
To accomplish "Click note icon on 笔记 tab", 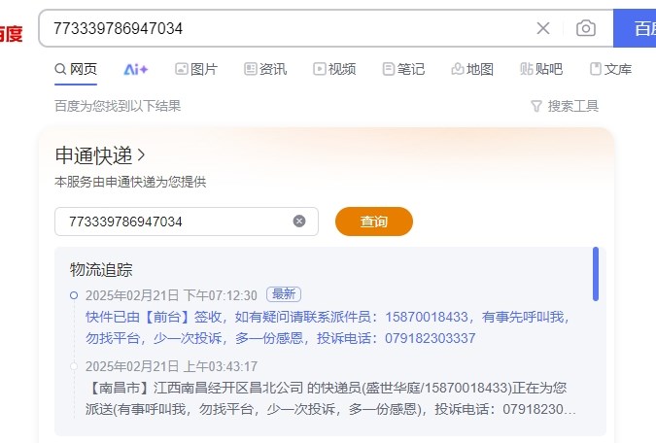I will coord(388,69).
